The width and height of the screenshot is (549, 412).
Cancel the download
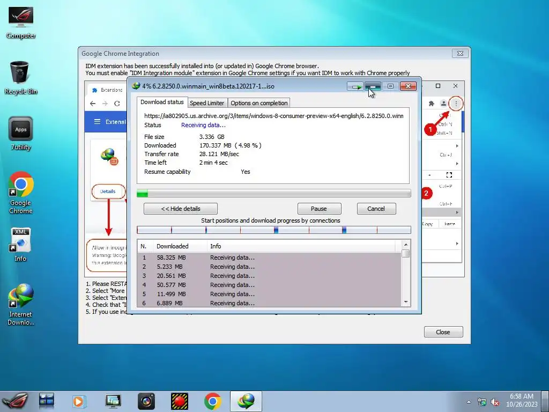pos(376,209)
